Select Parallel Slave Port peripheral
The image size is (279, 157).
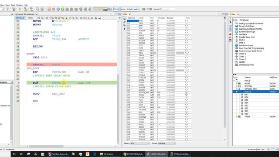pyautogui.click(x=247, y=37)
